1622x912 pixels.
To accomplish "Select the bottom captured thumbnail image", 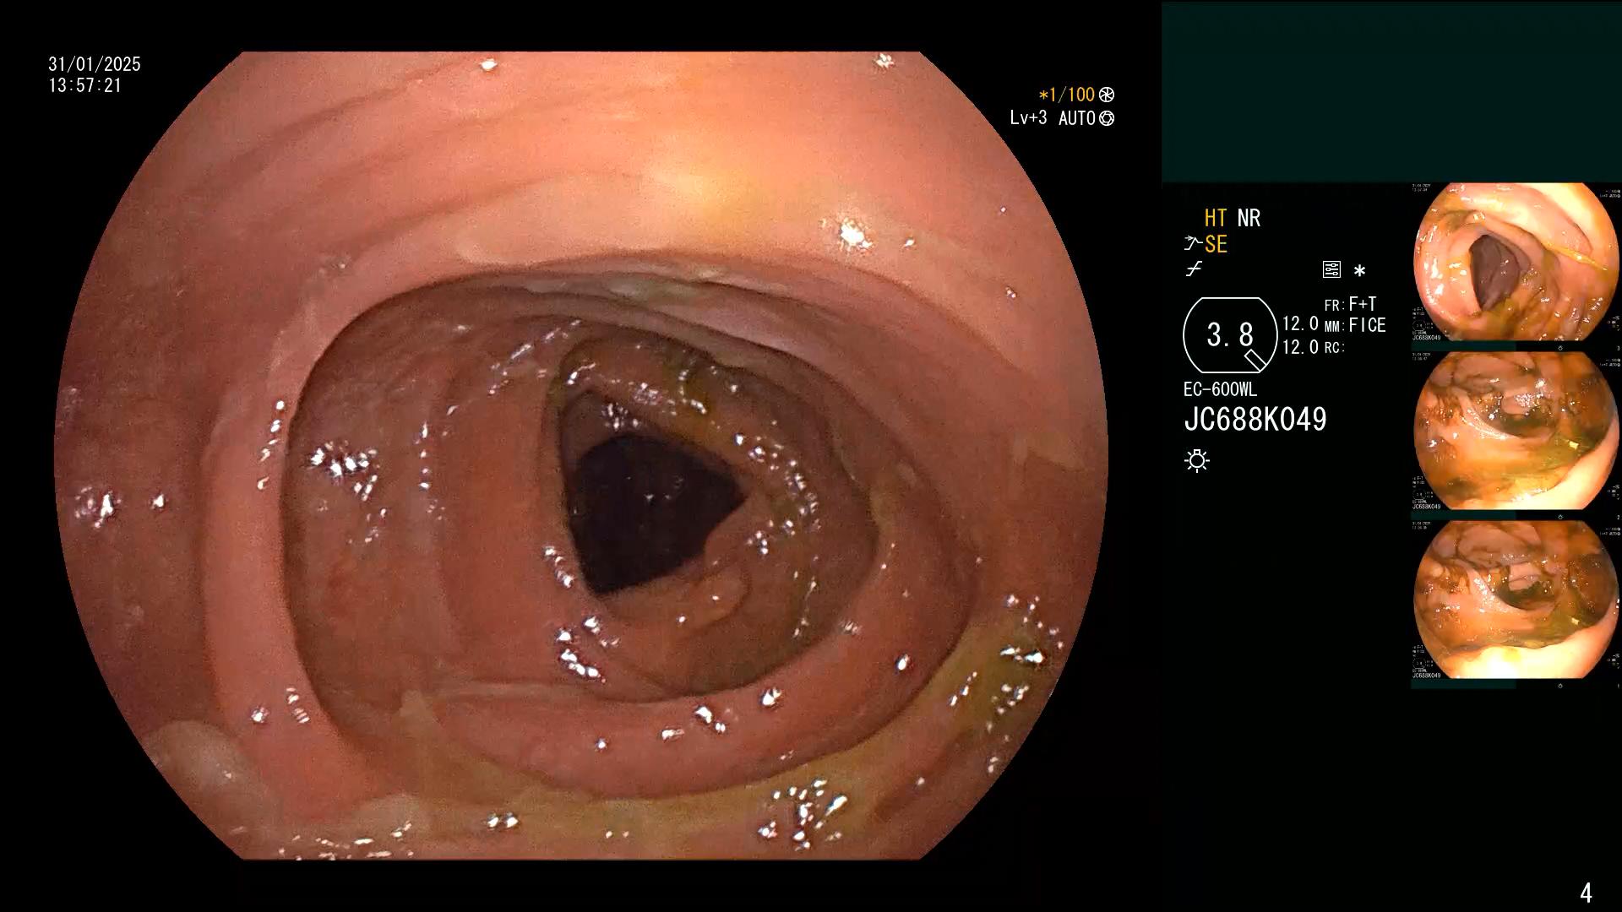I will click(x=1516, y=600).
